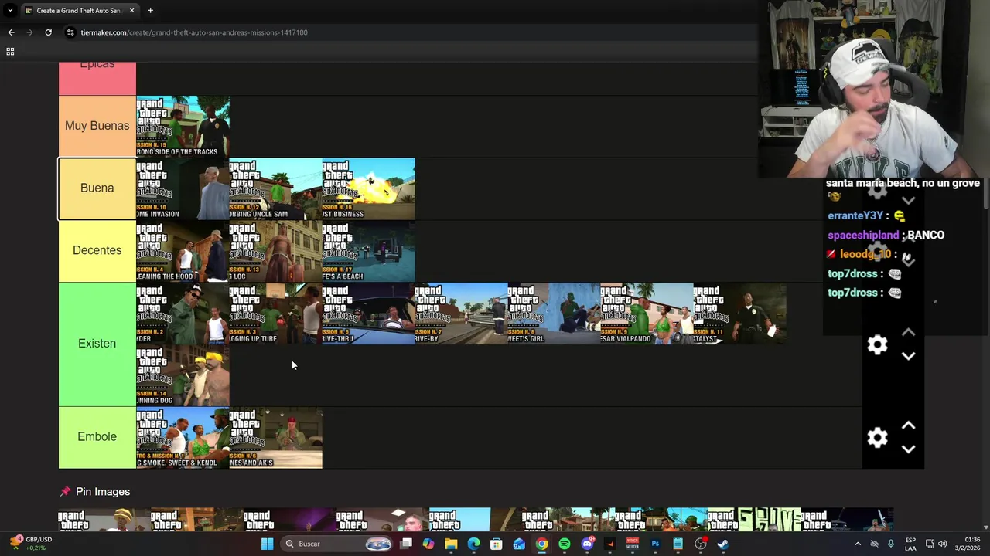The height and width of the screenshot is (556, 990).
Task: Select 'OG Loc' mission thumbnail
Action: click(x=275, y=252)
